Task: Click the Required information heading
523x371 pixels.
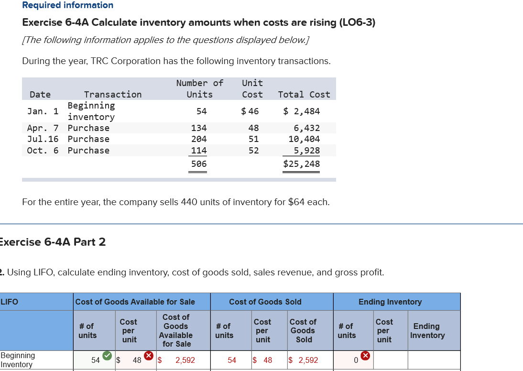Action: 68,5
